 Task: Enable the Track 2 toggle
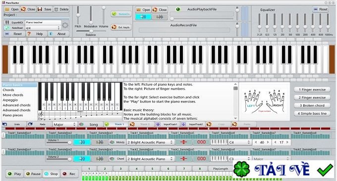tap(142, 124)
